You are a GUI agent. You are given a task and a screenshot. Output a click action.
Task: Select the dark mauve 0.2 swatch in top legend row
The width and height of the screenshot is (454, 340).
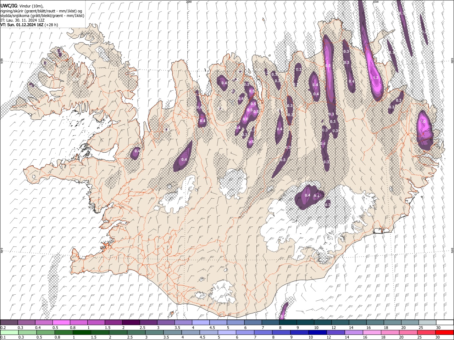pyautogui.click(x=9, y=322)
